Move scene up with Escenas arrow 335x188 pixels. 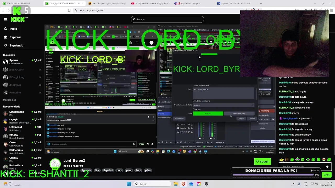click(171, 142)
